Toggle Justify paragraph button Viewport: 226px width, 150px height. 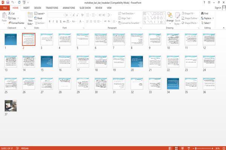coord(98,21)
